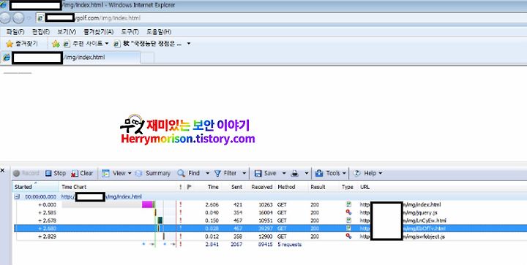Open the 즐겨찾기(A) menu

[99, 32]
